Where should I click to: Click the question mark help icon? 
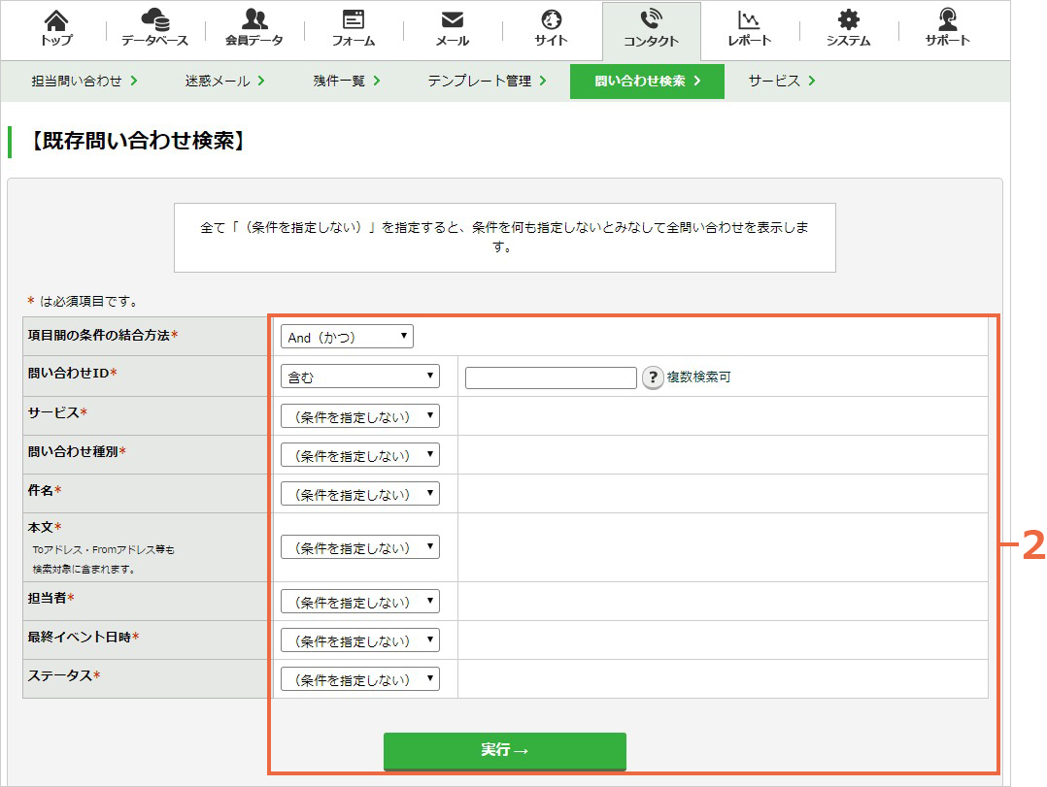click(x=653, y=377)
